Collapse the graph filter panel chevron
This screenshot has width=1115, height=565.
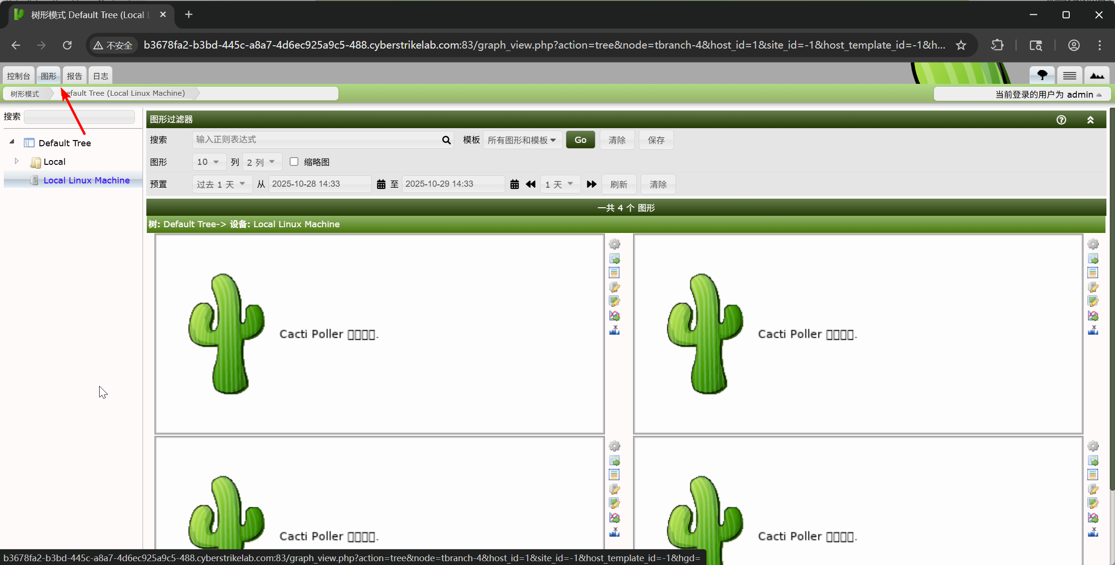(1090, 120)
